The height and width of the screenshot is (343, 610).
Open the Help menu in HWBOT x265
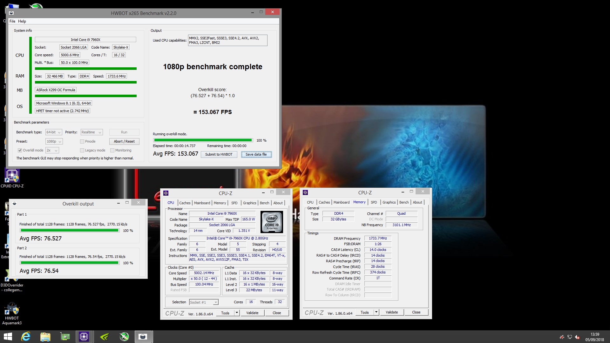pos(22,21)
